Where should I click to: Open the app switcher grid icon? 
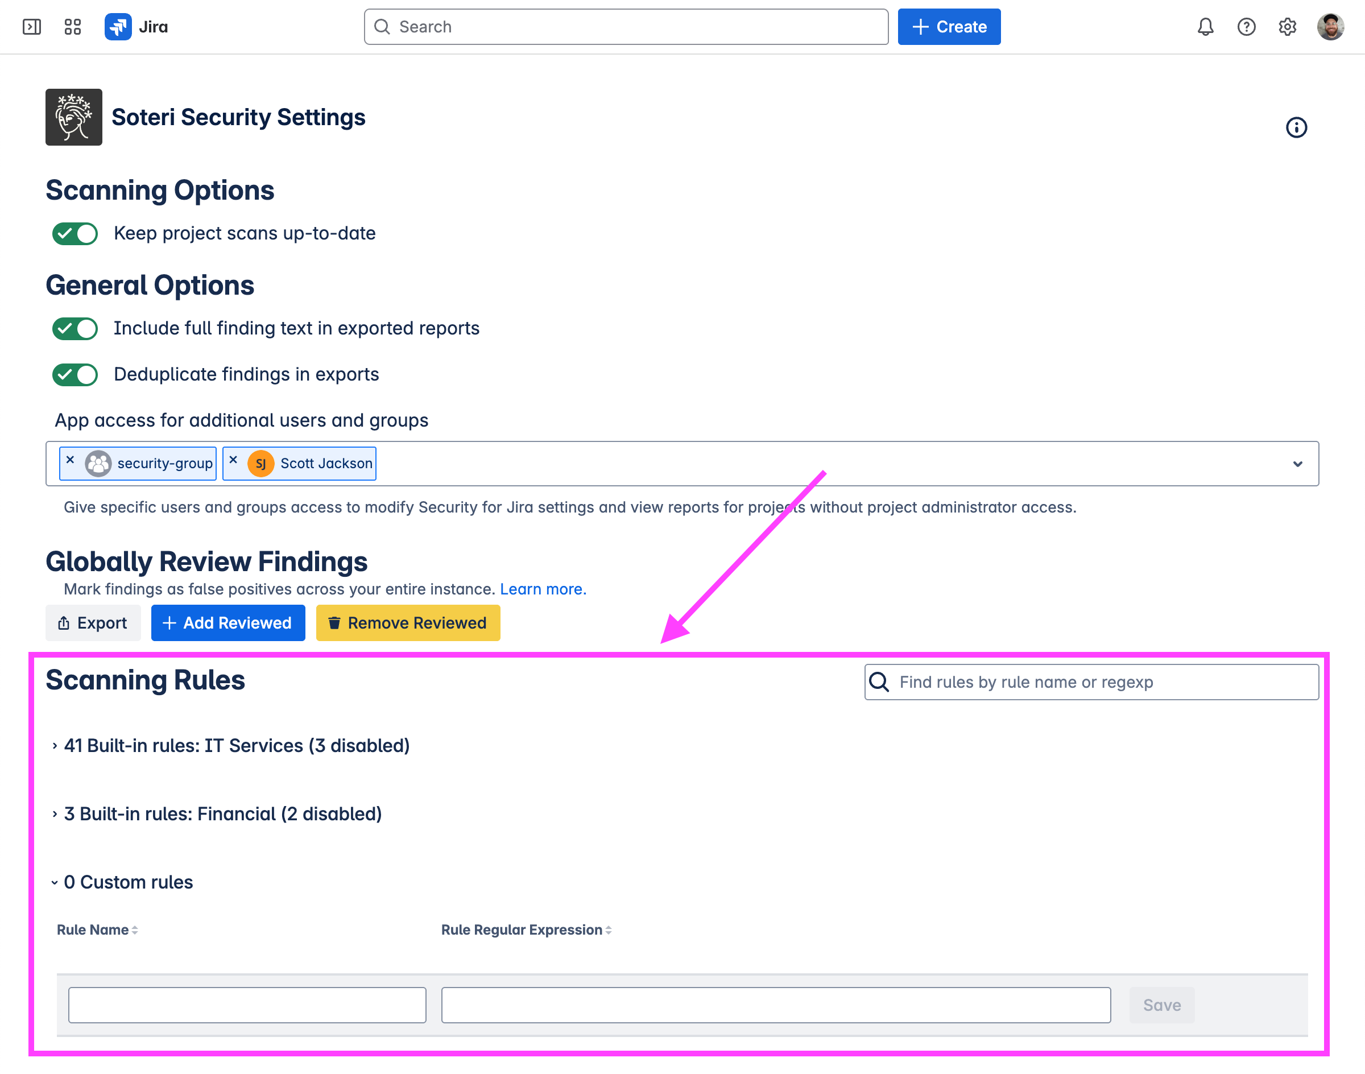click(73, 26)
